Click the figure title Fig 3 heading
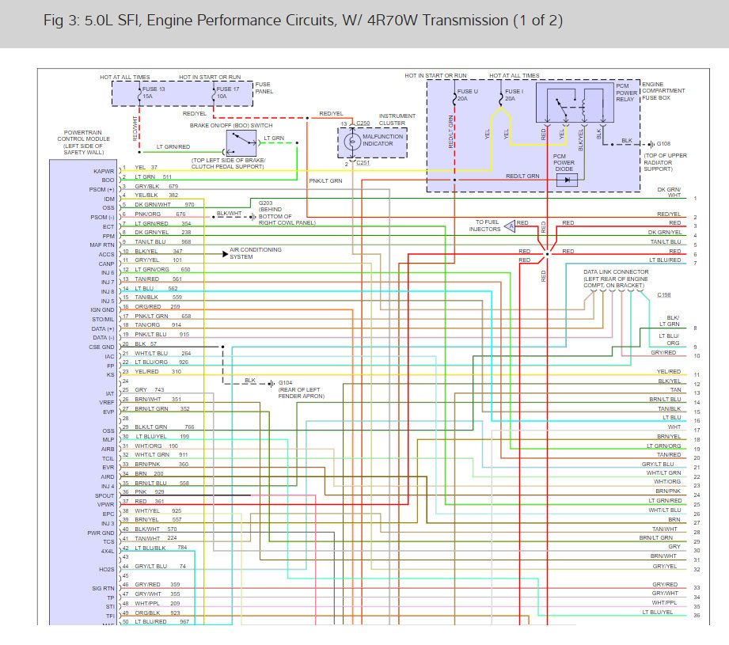729x645 pixels. pos(302,21)
